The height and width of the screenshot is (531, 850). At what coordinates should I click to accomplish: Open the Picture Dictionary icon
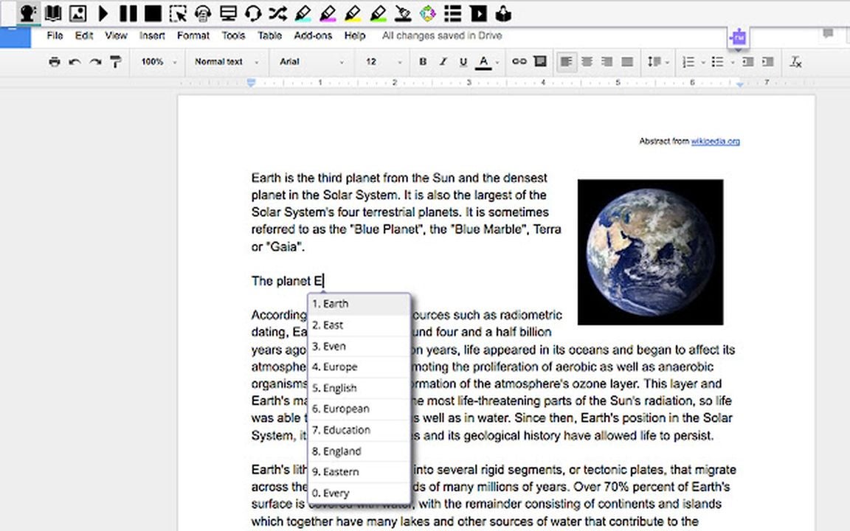77,13
